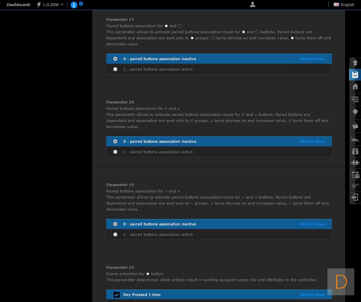
Task: Click the save floppy disk icon
Action: tap(355, 75)
